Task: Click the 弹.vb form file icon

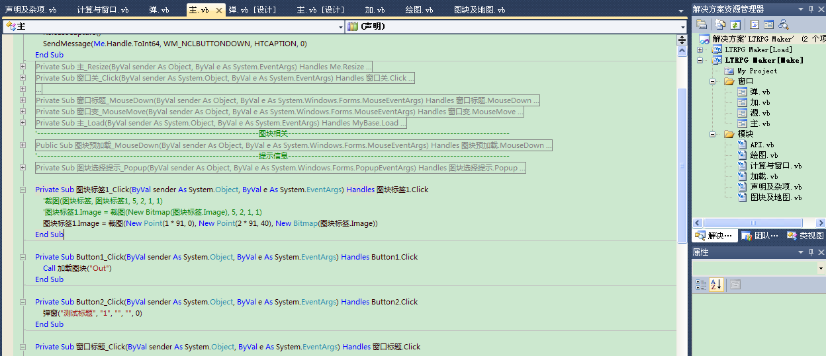Action: tap(742, 92)
